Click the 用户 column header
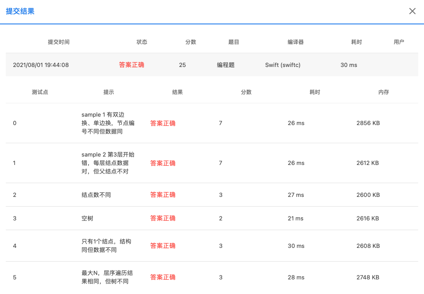Screen dimensions: 424x294 [399, 42]
